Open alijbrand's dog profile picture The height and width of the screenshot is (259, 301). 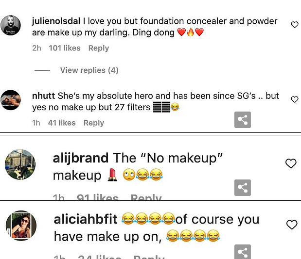click(x=20, y=164)
